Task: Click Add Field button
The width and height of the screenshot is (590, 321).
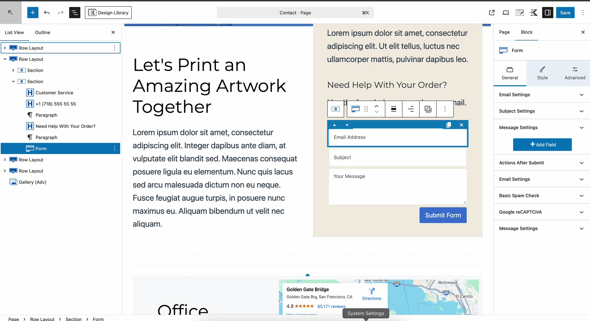Action: tap(542, 145)
